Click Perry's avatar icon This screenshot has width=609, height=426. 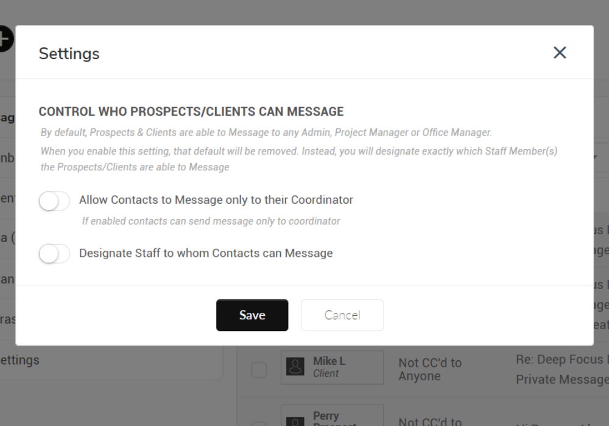click(295, 420)
